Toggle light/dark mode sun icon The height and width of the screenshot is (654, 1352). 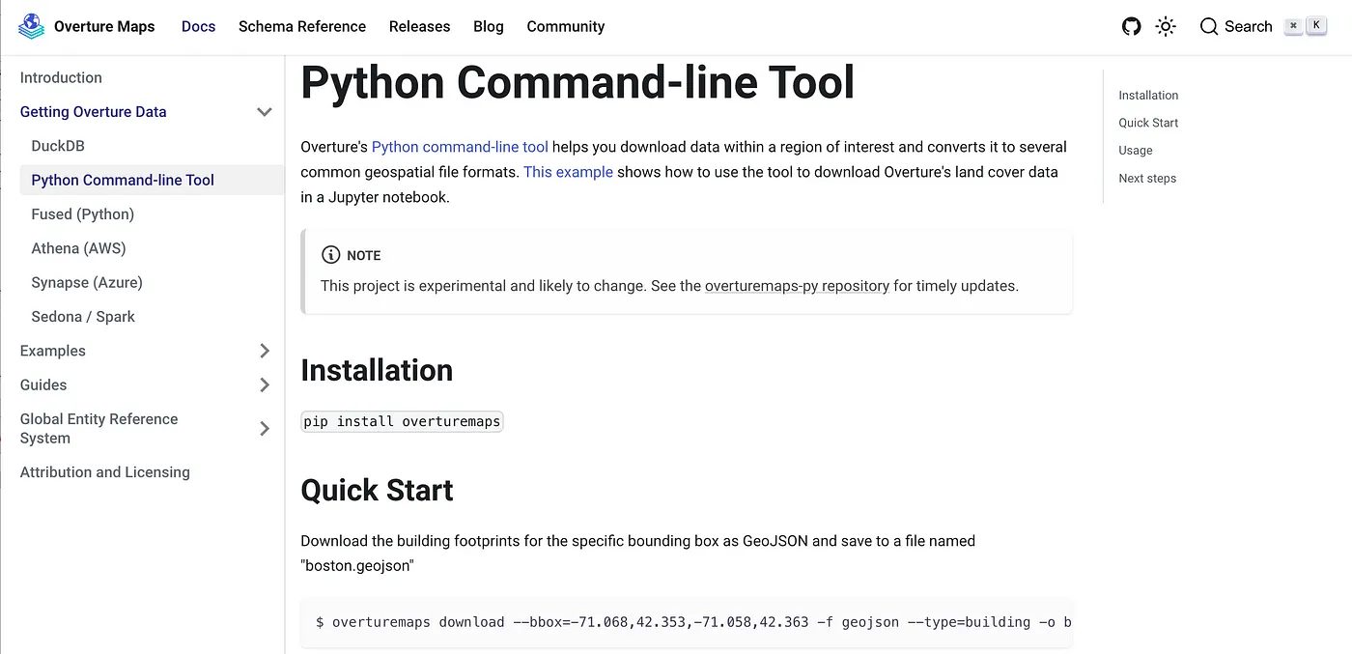[1166, 26]
